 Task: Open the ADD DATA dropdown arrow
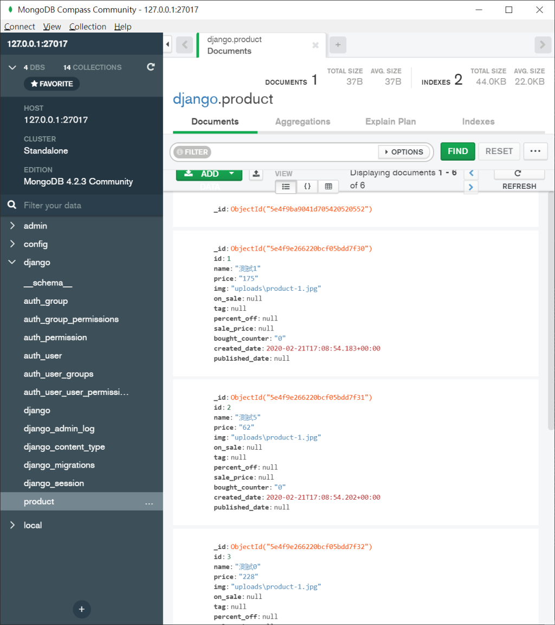pos(232,174)
